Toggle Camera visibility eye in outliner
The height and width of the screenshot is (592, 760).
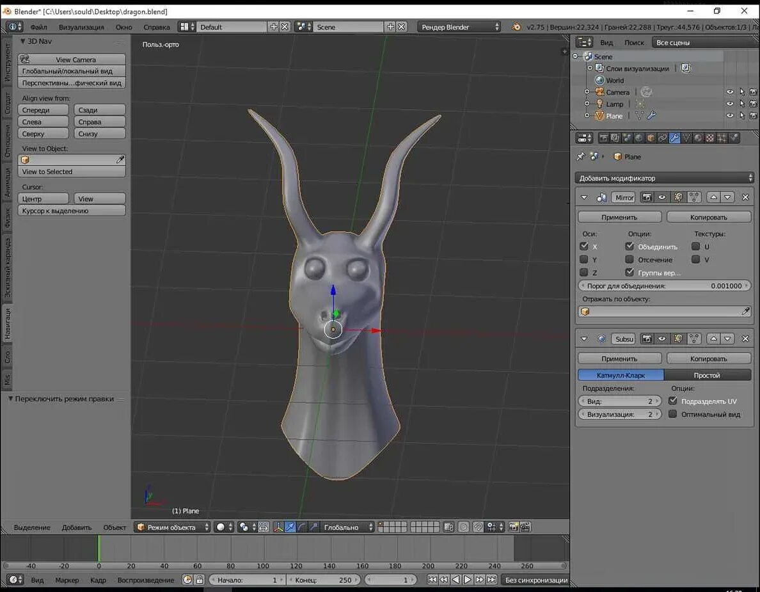[x=729, y=92]
